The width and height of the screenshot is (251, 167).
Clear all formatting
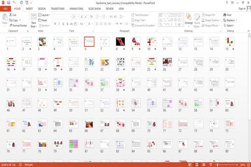91,17
